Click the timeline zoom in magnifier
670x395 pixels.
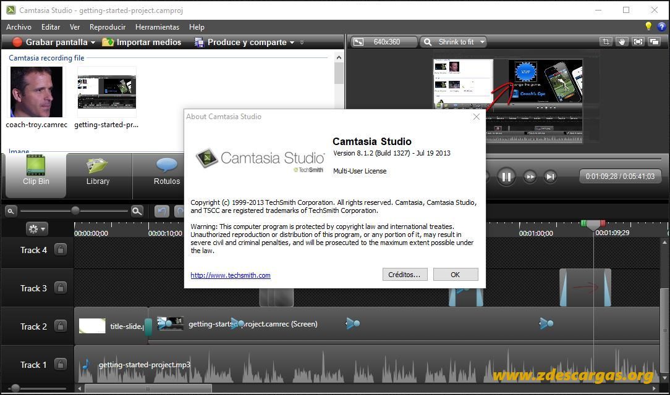pyautogui.click(x=137, y=210)
